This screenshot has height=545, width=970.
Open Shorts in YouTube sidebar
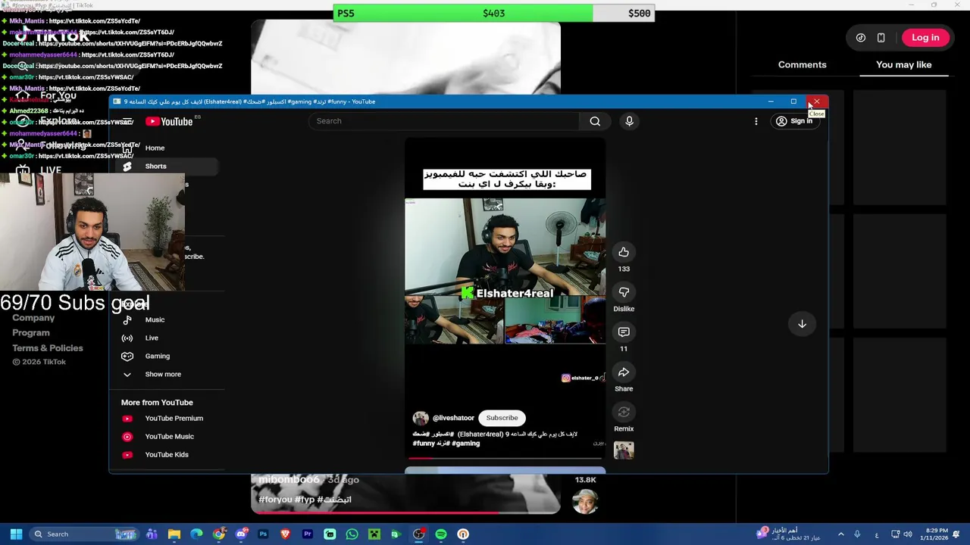pyautogui.click(x=168, y=166)
